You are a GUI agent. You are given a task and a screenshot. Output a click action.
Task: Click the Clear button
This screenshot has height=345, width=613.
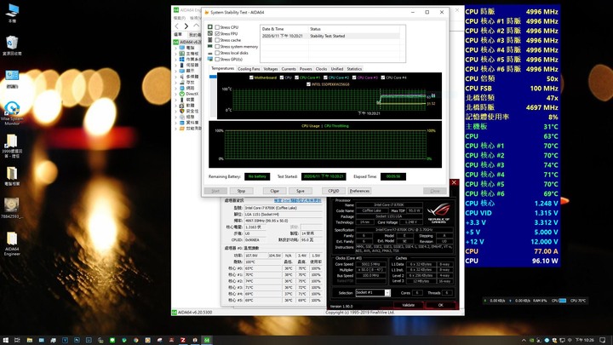pyautogui.click(x=274, y=191)
